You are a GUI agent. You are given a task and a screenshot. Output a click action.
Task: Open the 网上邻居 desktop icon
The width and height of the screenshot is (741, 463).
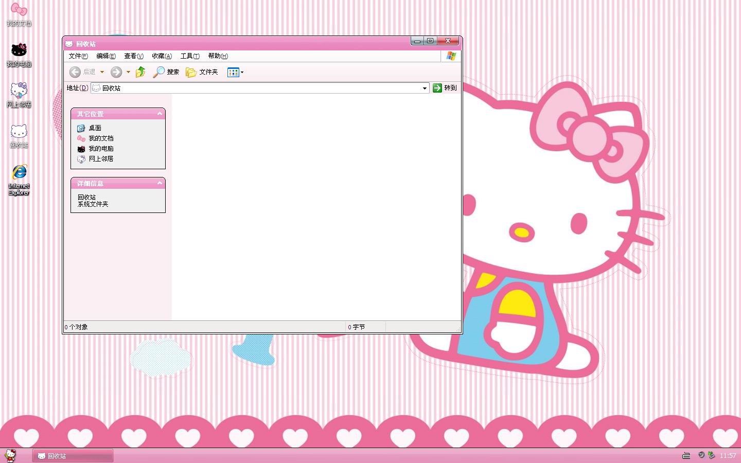tap(19, 96)
